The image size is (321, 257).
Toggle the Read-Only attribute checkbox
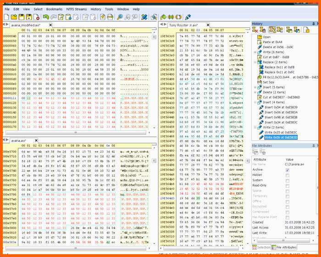(x=288, y=186)
